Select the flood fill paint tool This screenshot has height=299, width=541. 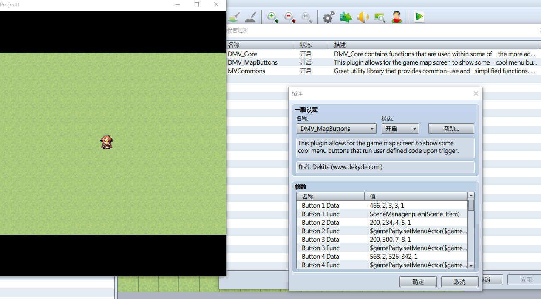(234, 17)
